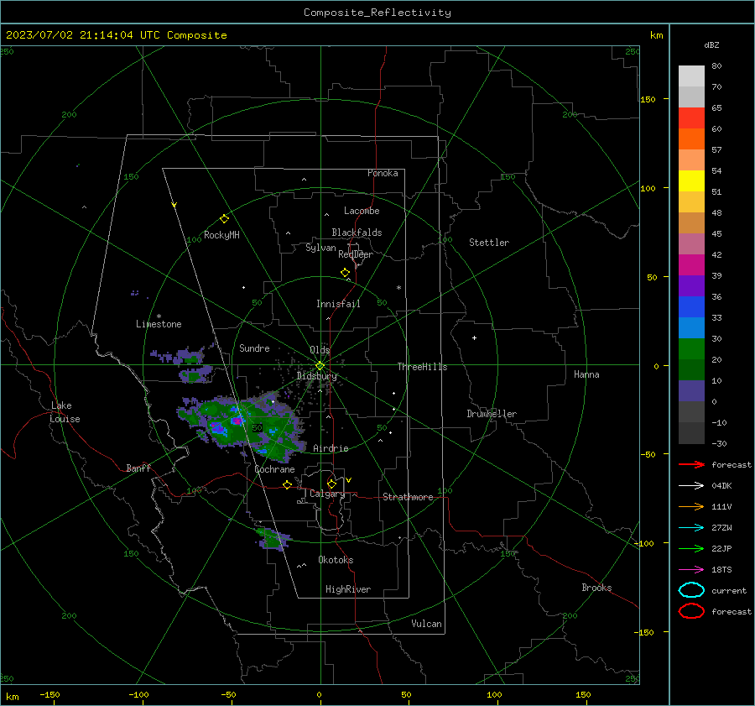Click the ThreeHills label

tap(422, 367)
